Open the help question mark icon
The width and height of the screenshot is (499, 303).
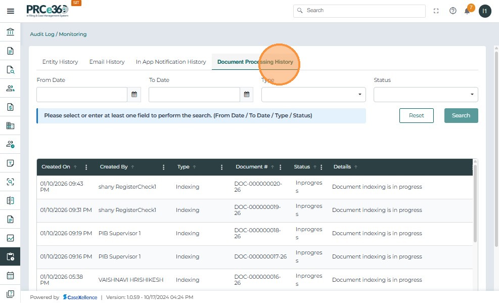(452, 11)
